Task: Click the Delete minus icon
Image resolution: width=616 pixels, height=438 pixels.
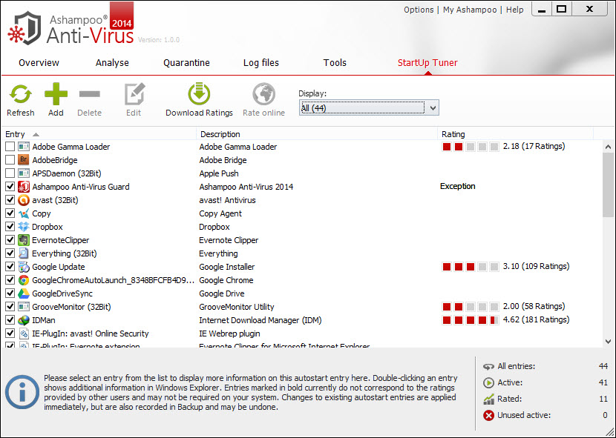Action: (x=90, y=94)
